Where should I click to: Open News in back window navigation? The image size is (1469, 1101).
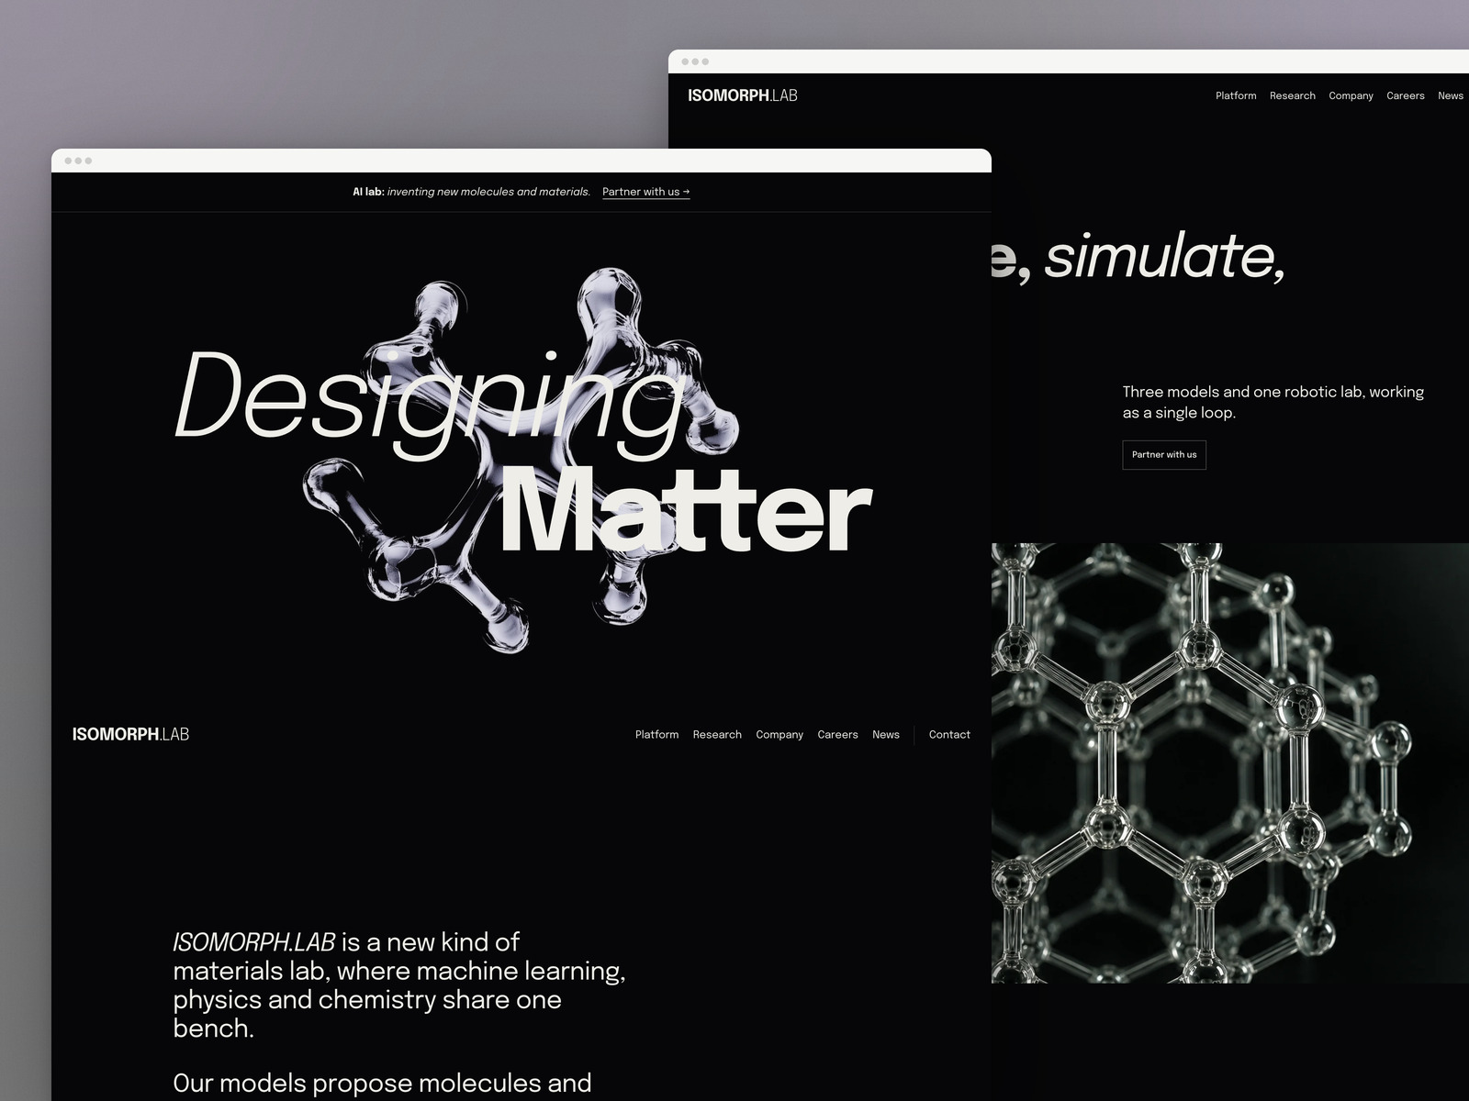pyautogui.click(x=1451, y=95)
